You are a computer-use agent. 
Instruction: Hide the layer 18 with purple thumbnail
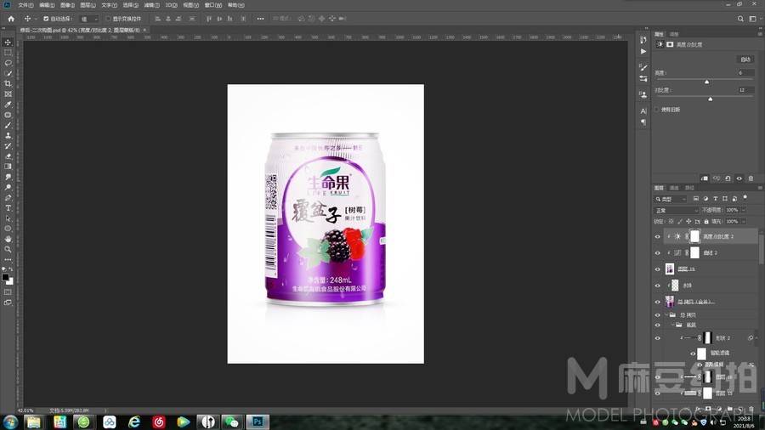click(x=657, y=269)
